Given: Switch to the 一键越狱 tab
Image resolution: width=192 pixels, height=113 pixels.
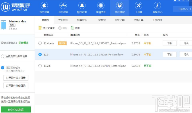Looking at the screenshot, I should tap(101, 20).
